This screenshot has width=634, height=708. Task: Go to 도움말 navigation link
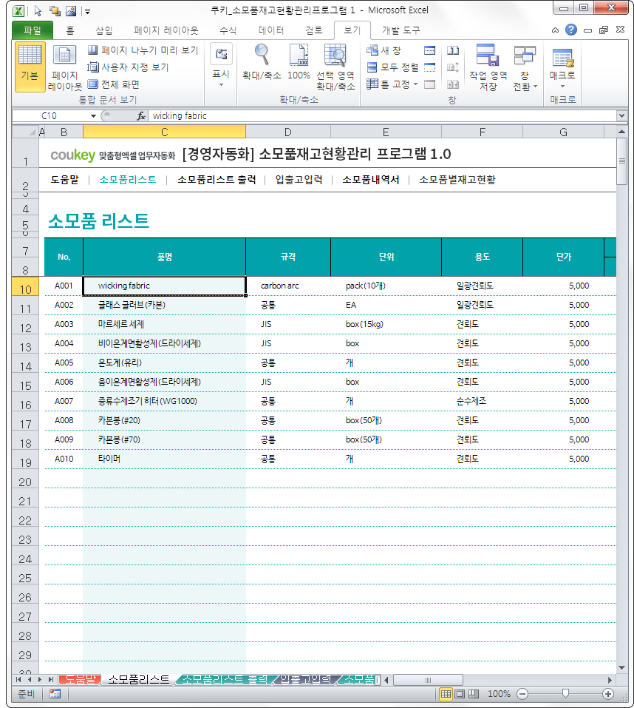64,180
